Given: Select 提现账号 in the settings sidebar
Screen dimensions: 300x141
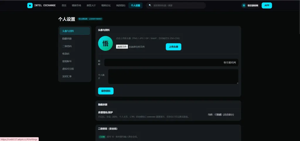Looking at the screenshot, I should coord(75,61).
